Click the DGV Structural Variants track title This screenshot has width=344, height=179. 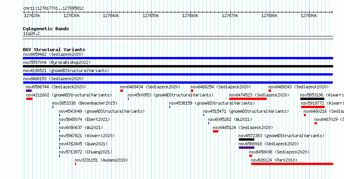click(x=54, y=50)
